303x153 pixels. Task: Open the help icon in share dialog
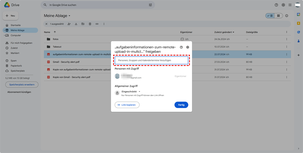pos(181,47)
